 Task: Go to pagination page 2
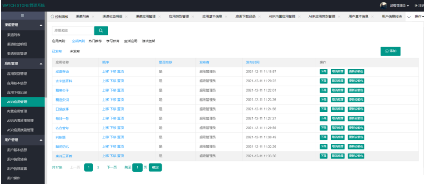[x=98, y=167]
